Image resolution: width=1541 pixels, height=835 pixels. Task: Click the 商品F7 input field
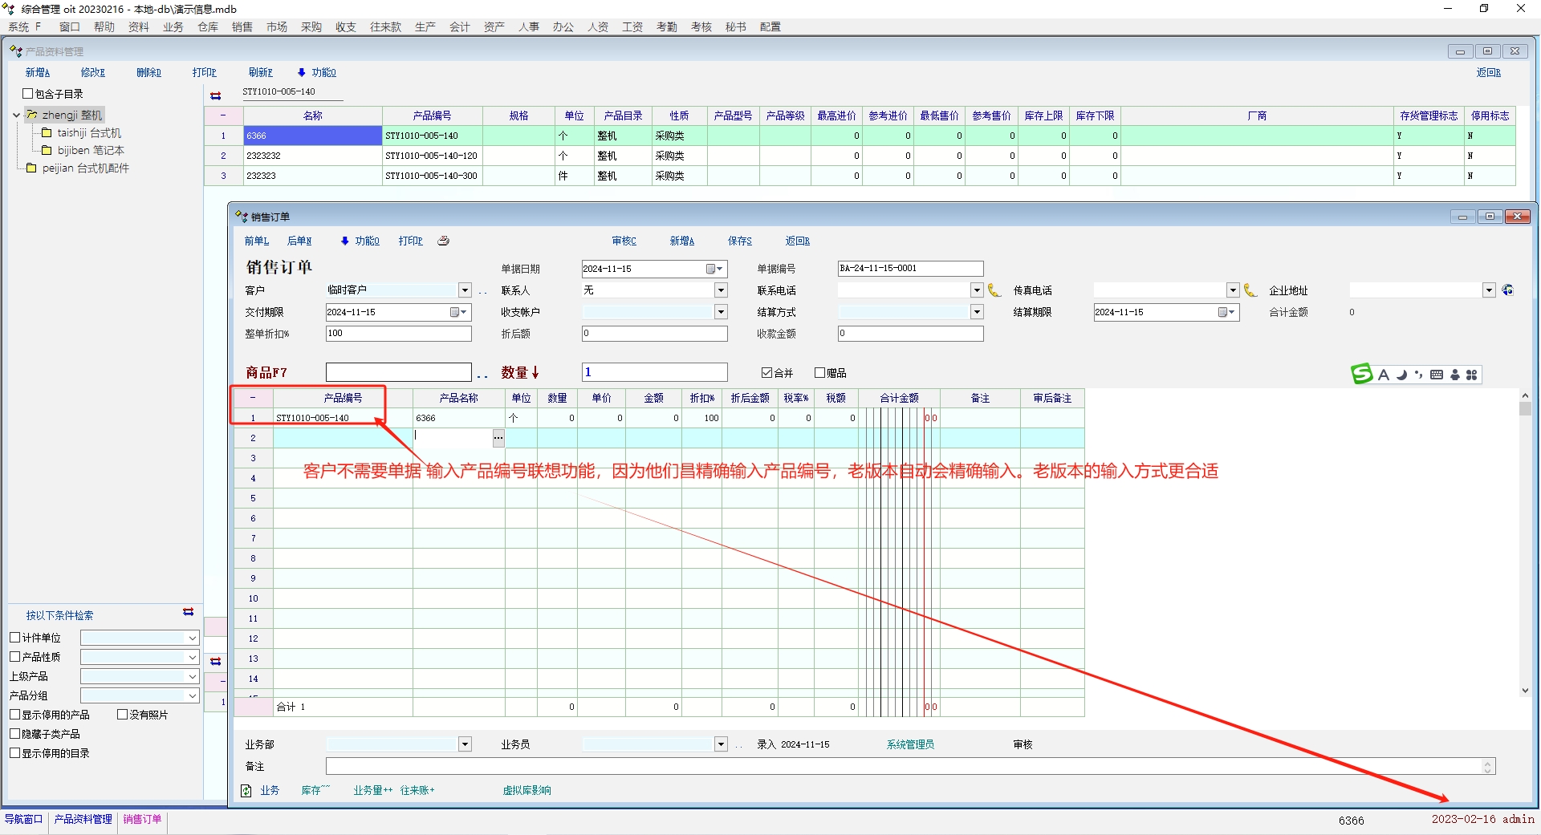click(x=398, y=372)
